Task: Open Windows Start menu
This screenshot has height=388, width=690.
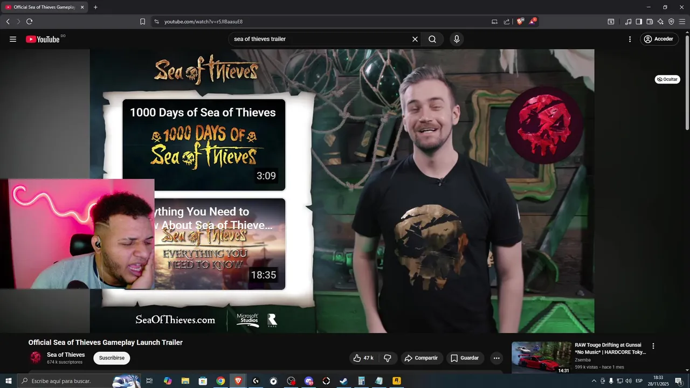Action: tap(8, 381)
